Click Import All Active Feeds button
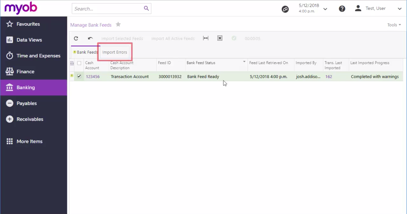This screenshot has height=214, width=407. (x=173, y=39)
